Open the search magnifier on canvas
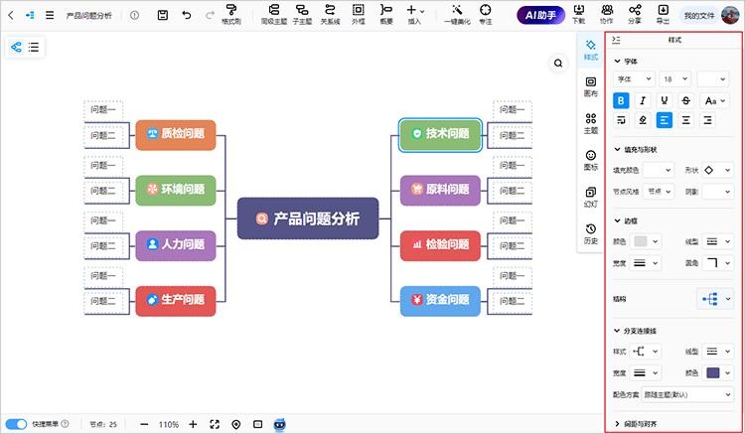 coord(559,63)
